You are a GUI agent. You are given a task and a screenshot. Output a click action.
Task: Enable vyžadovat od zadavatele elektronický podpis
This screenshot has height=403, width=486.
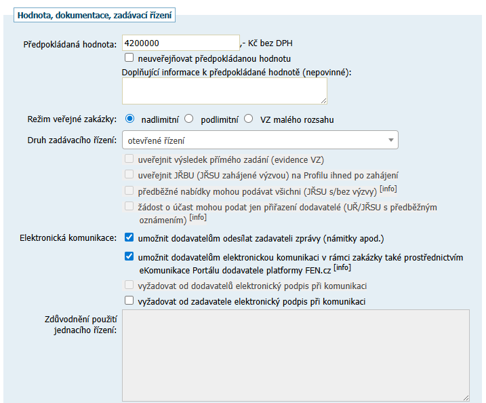coord(129,301)
